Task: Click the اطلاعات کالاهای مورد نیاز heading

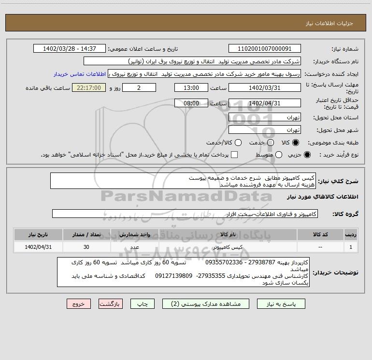Action: 323,197
